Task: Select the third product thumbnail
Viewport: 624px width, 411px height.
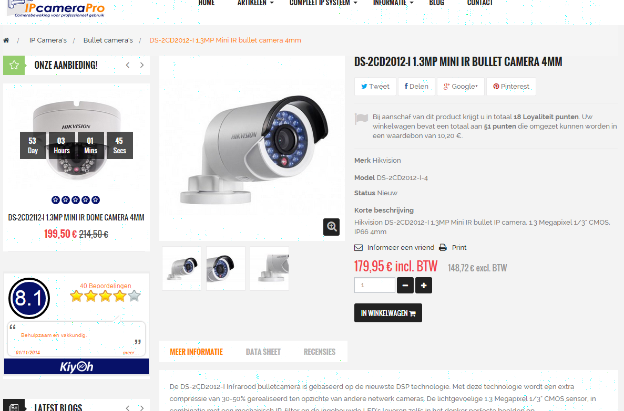Action: click(269, 268)
